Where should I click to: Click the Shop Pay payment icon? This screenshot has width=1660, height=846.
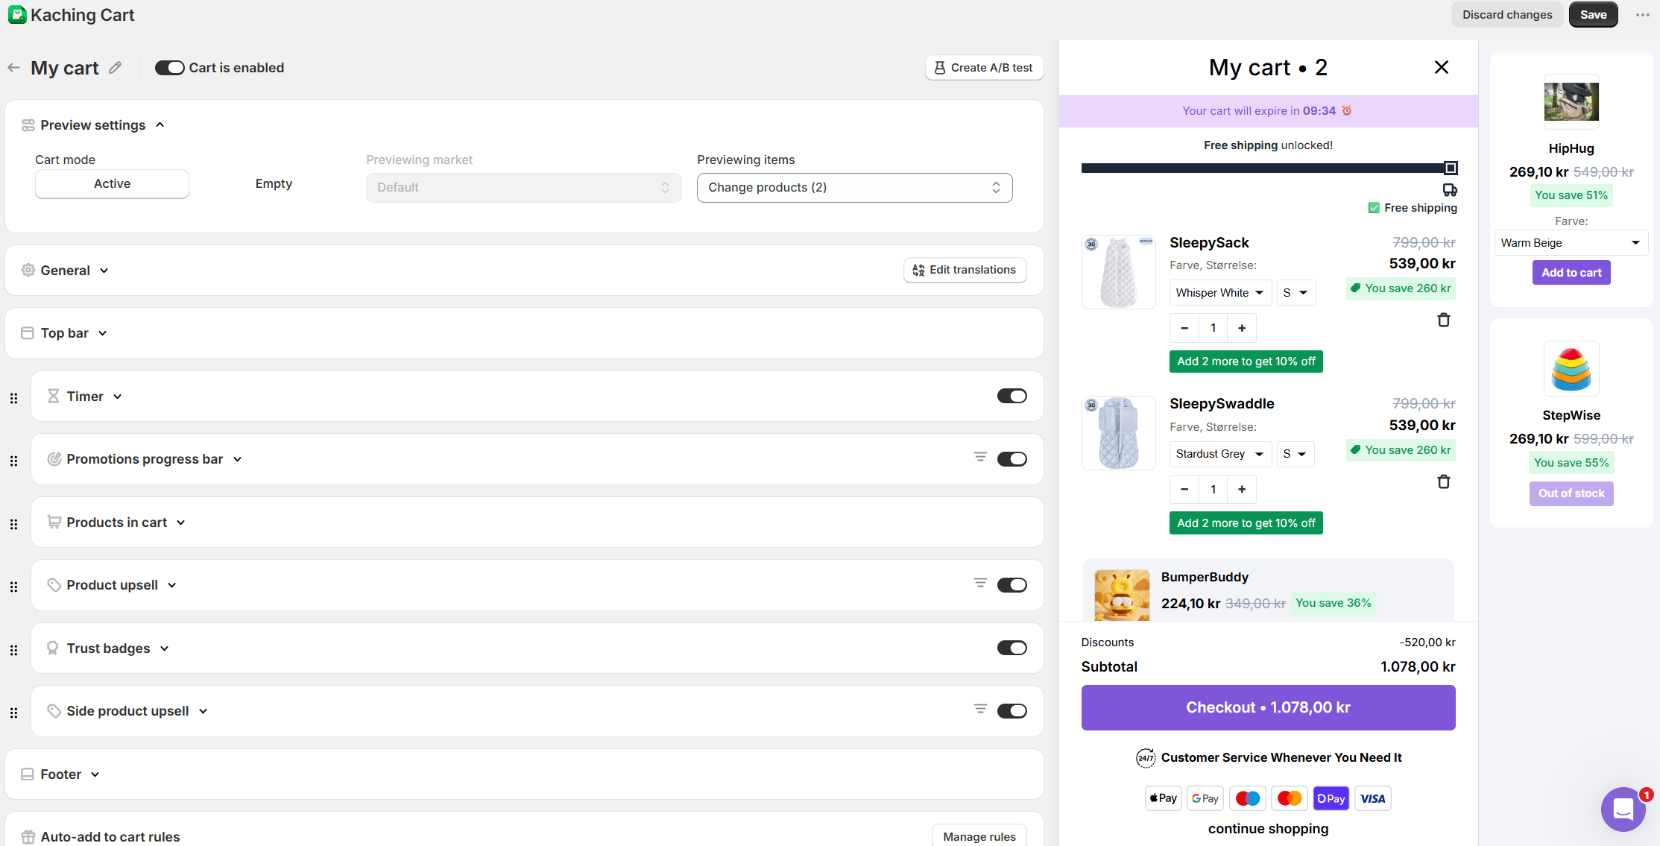1331,798
